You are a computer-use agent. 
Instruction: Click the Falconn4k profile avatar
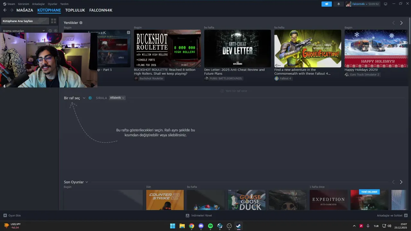348,4
